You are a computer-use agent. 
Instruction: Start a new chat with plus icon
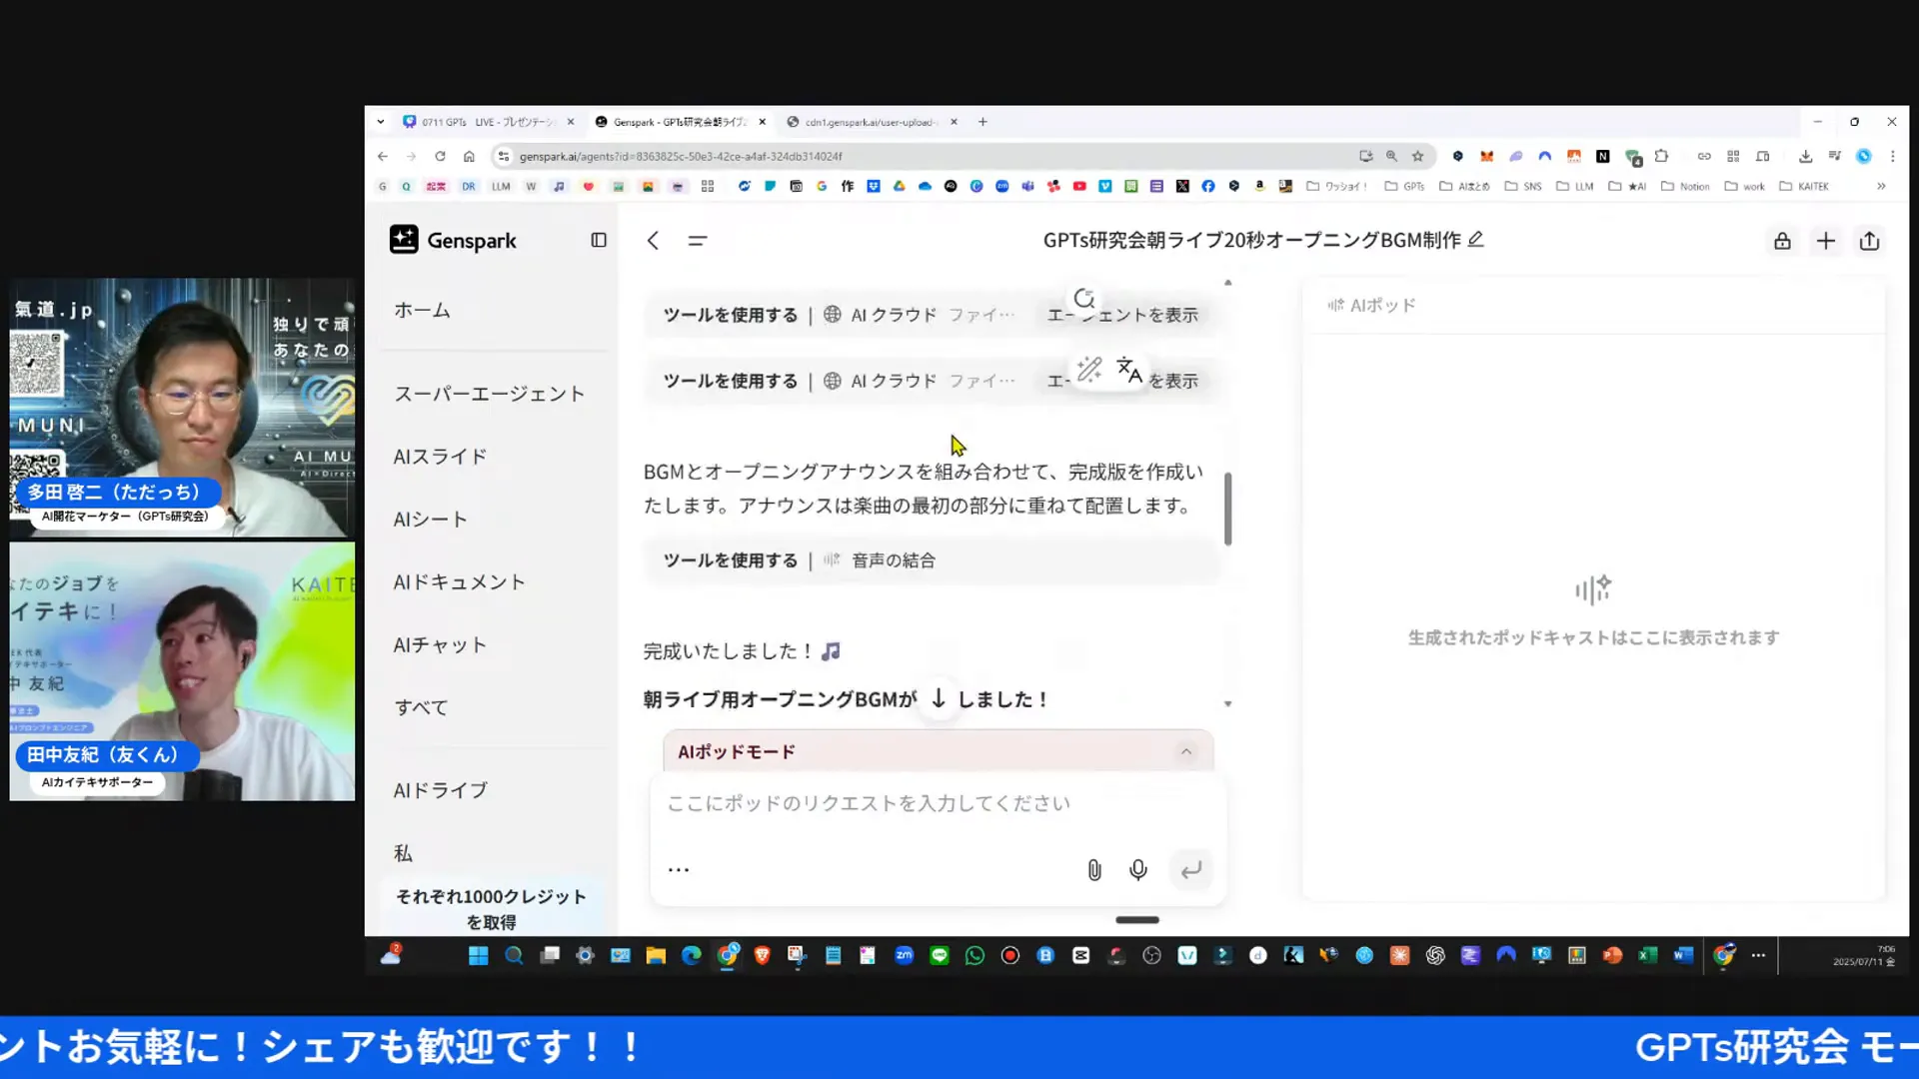coord(1826,241)
